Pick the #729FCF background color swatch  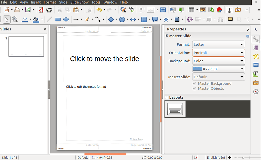197,69
